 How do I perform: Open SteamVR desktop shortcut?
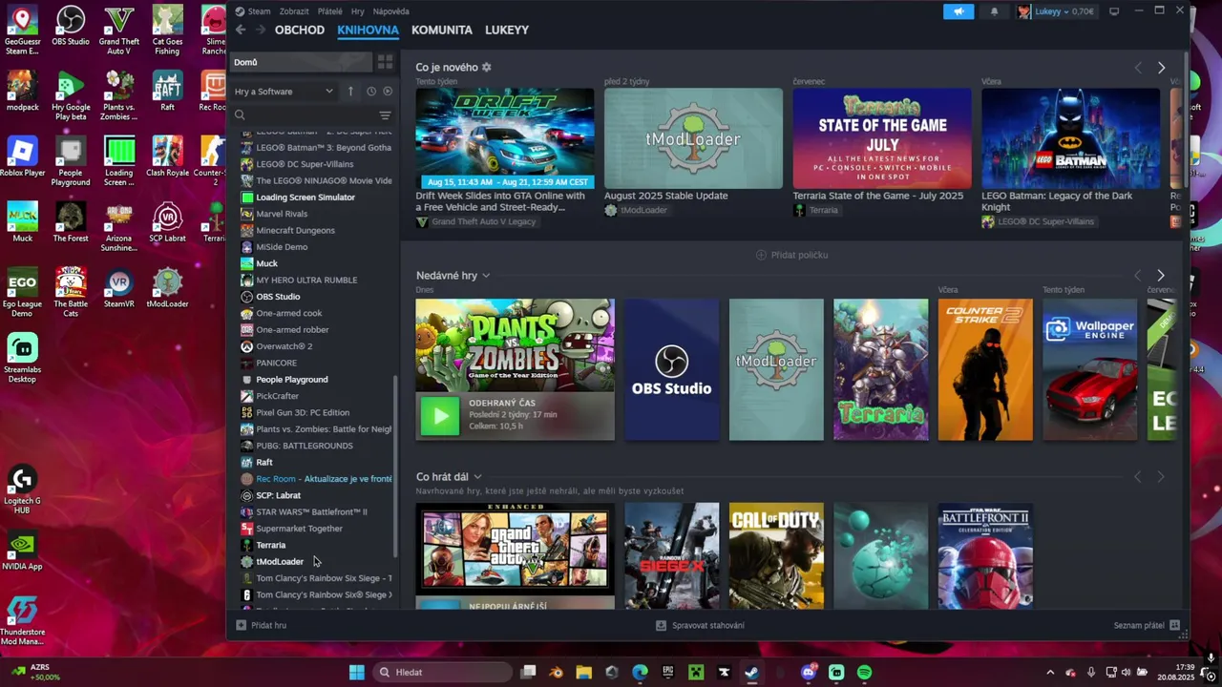[x=119, y=288]
